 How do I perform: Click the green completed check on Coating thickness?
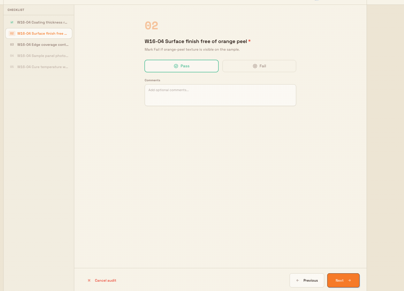point(12,22)
